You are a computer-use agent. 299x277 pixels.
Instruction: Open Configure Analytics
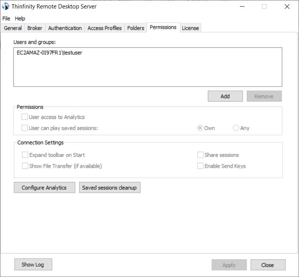45,187
